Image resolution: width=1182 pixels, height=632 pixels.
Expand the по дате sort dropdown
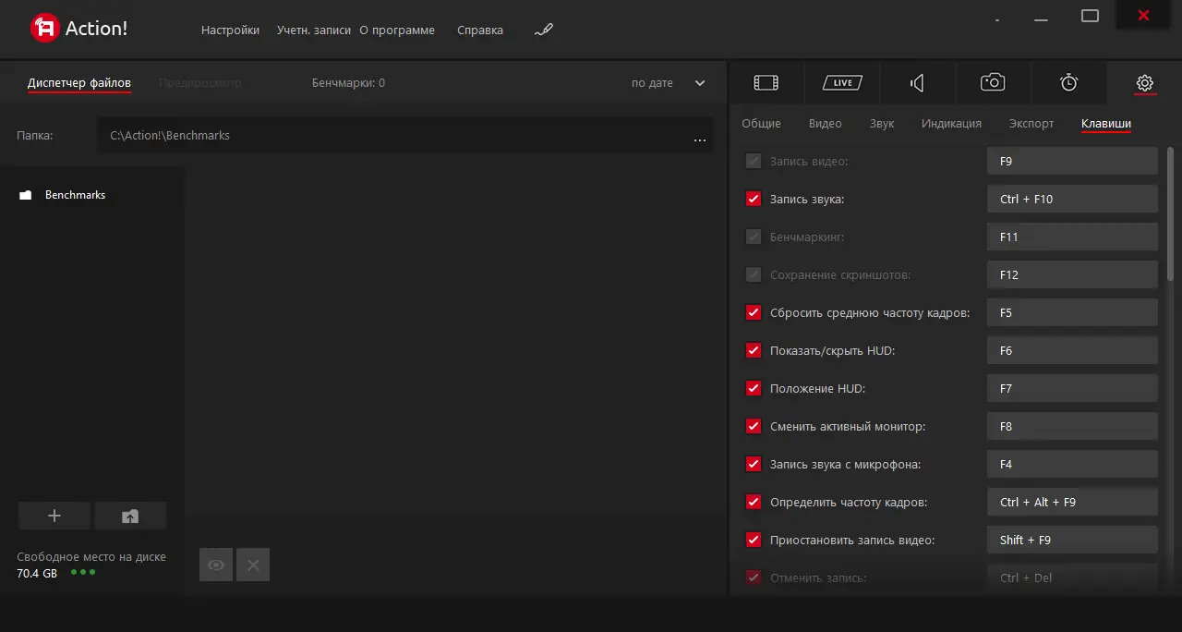coord(699,83)
